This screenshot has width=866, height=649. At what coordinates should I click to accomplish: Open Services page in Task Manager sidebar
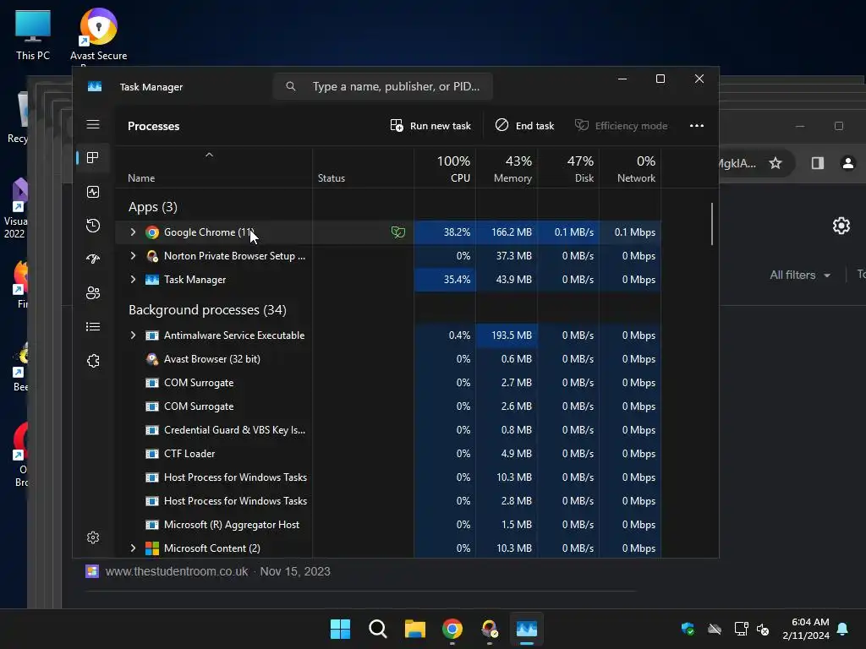93,360
